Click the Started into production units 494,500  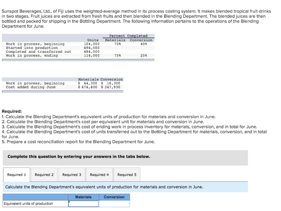tap(91, 48)
